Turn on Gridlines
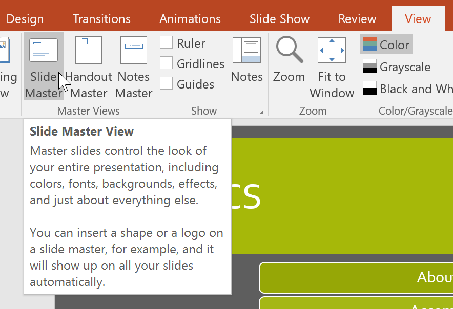Viewport: 453px width, 309px height. pos(167,63)
